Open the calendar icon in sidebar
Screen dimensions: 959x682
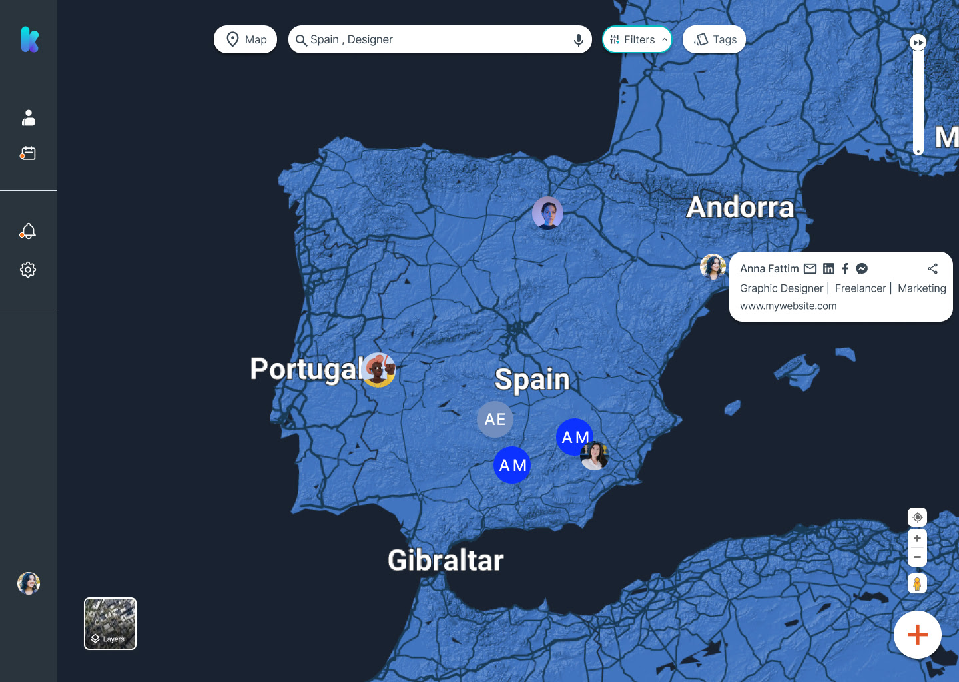point(28,153)
